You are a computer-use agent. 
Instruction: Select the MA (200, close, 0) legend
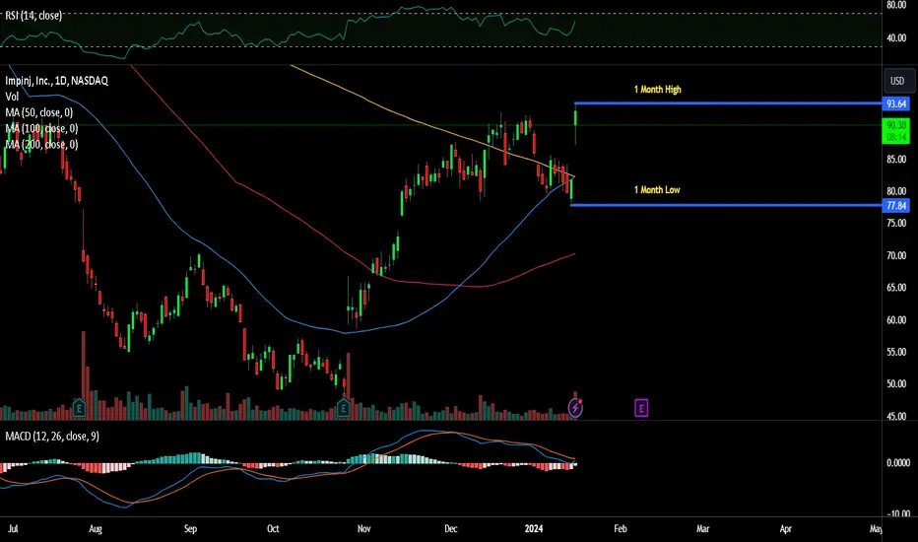(x=41, y=144)
